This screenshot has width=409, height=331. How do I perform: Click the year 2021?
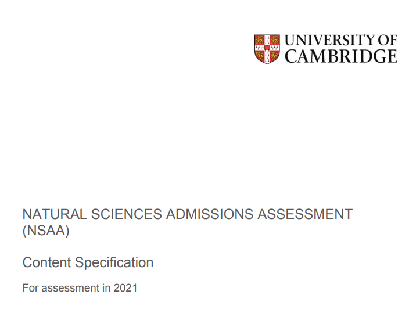coord(125,288)
